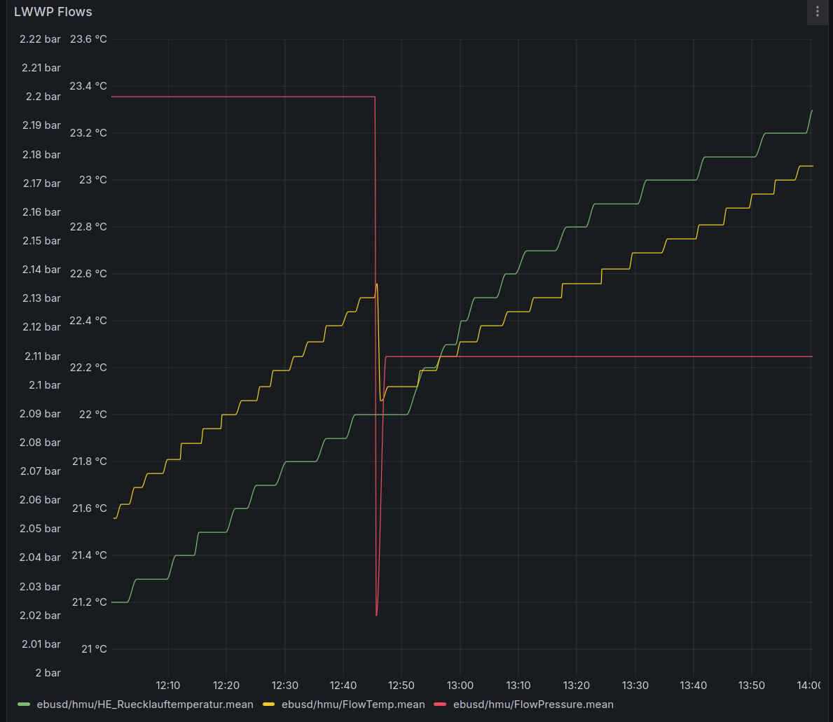Click the 13:30 time axis label
This screenshot has height=722, width=833.
635,685
